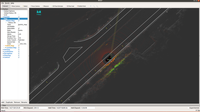
Task: Toggle the Localization group checkbox
Action: coord(19,51)
